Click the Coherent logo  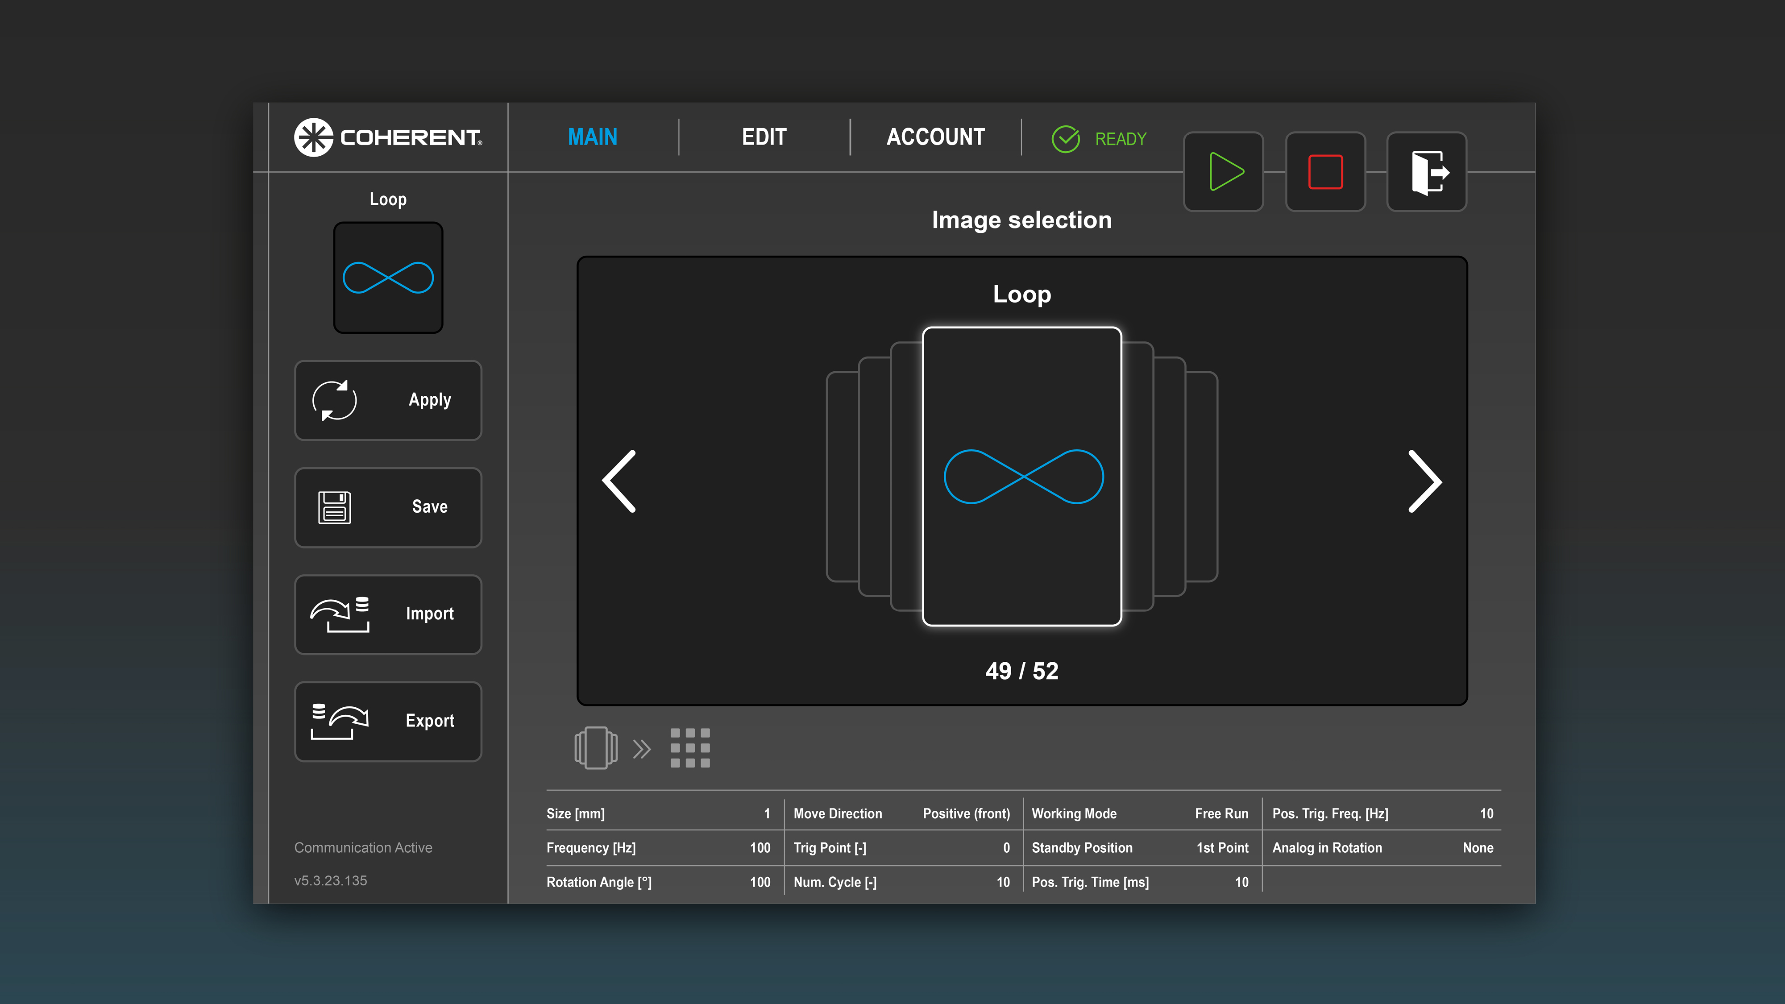point(388,137)
